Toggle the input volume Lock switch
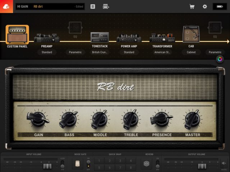Image resolution: width=230 pixels, height=172 pixels. (63, 164)
